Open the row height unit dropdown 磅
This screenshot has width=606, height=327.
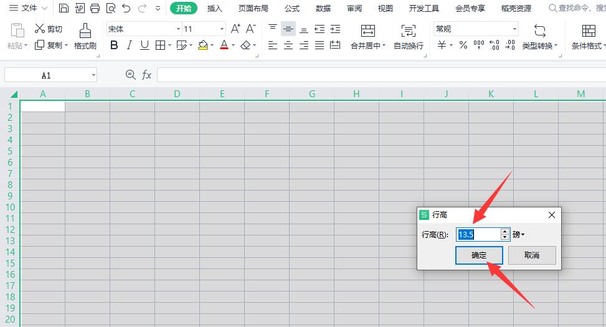[x=519, y=234]
